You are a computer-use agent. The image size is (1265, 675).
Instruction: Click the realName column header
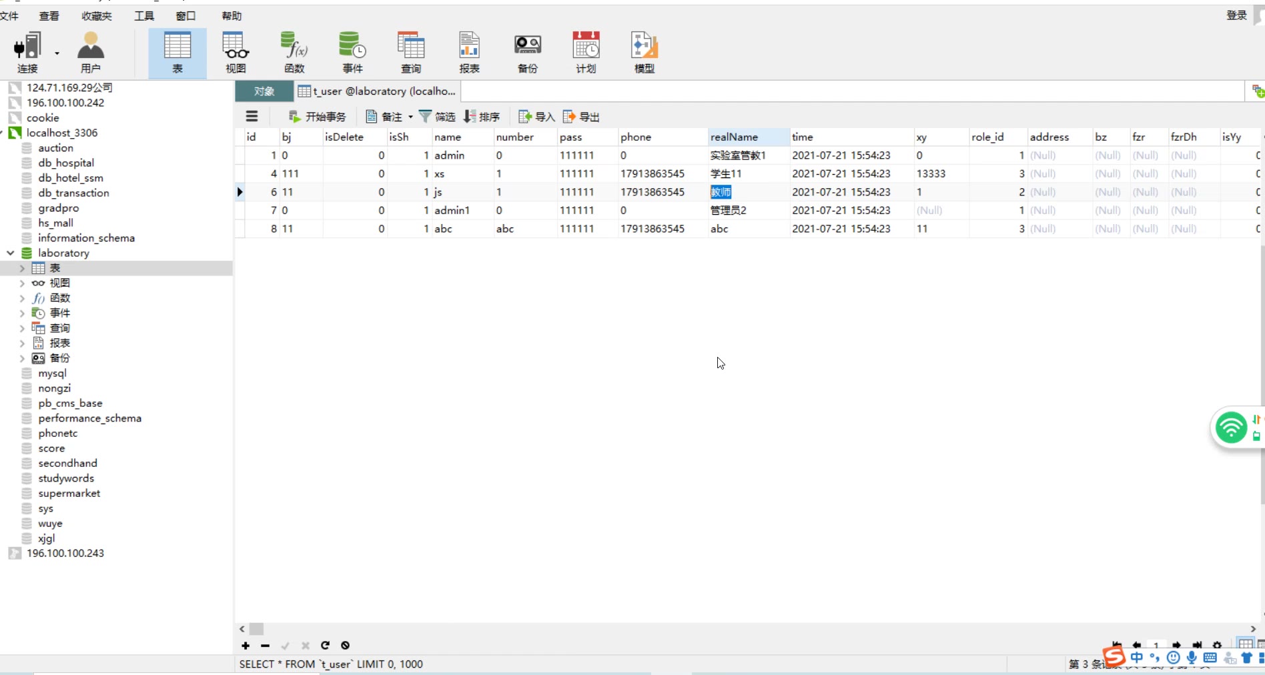[x=749, y=137]
